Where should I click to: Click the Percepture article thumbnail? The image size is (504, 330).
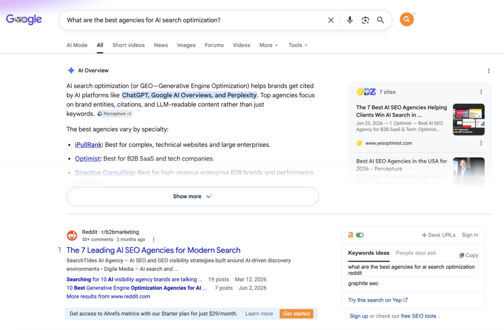click(469, 172)
